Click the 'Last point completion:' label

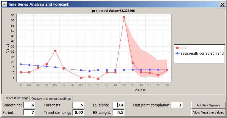152,105
